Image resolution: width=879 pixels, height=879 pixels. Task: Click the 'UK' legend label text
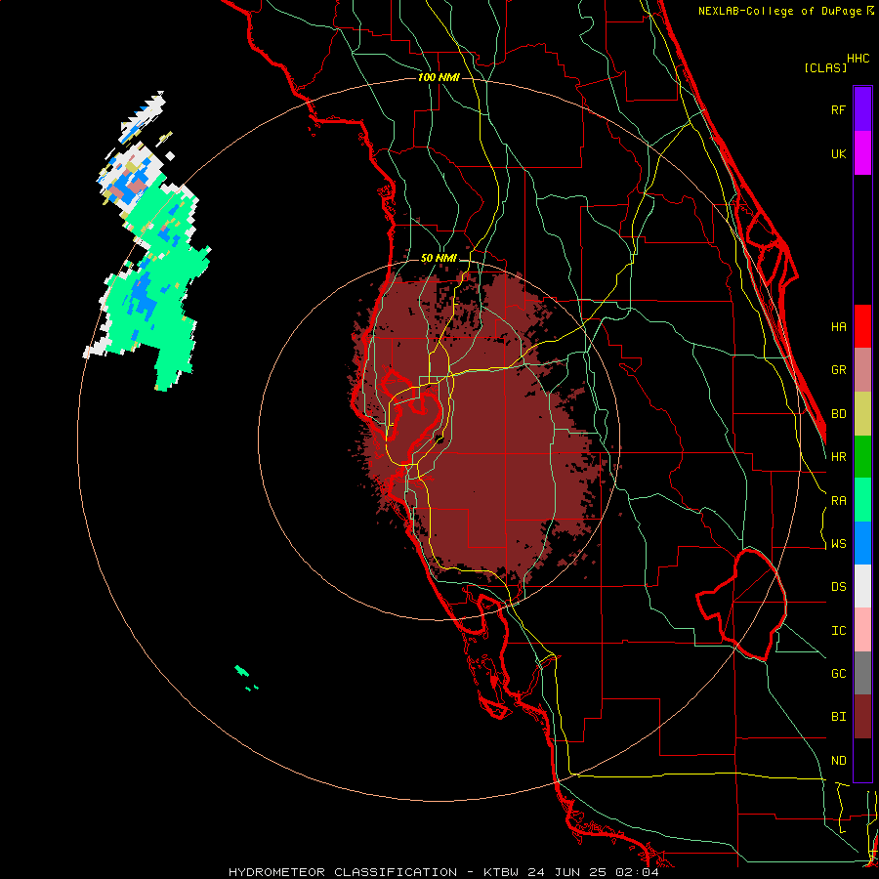point(838,153)
